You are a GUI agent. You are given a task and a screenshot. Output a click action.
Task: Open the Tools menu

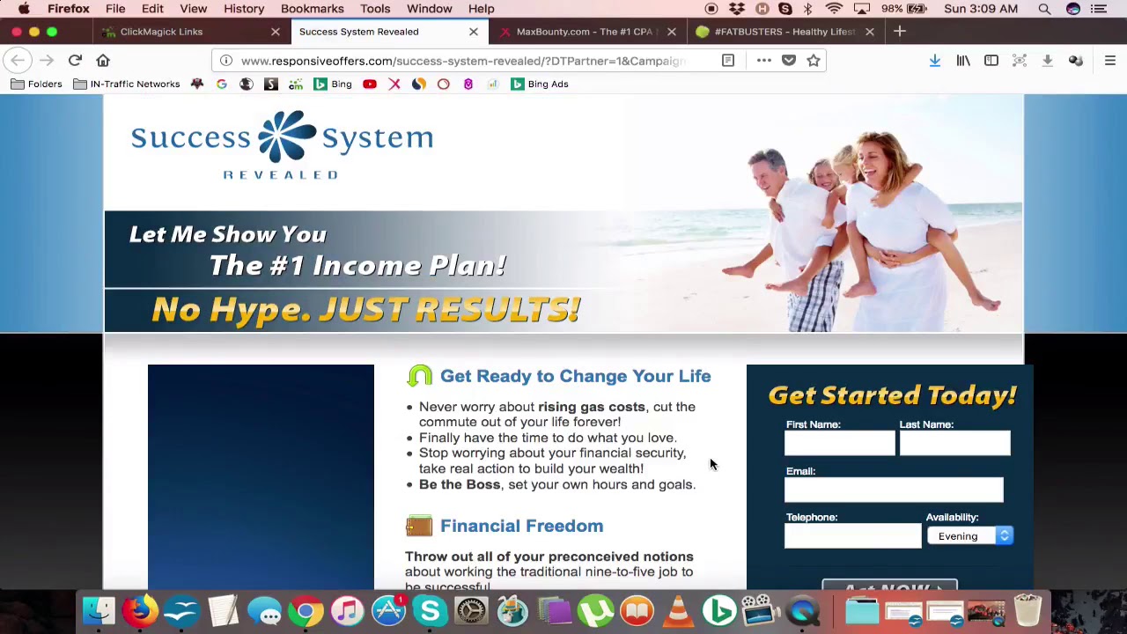[x=375, y=9]
